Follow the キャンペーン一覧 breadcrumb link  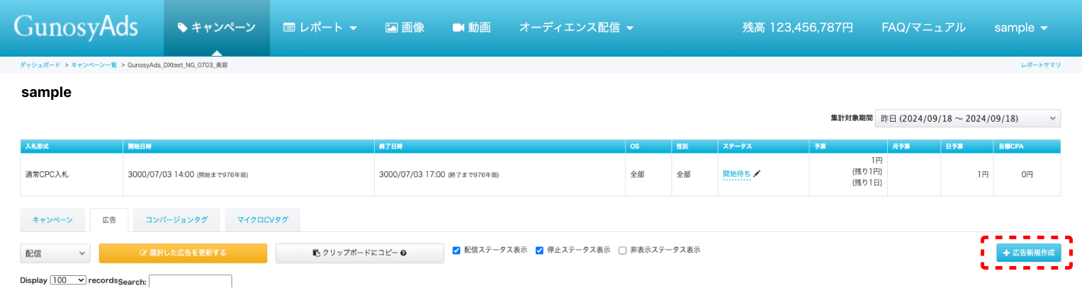pyautogui.click(x=94, y=64)
